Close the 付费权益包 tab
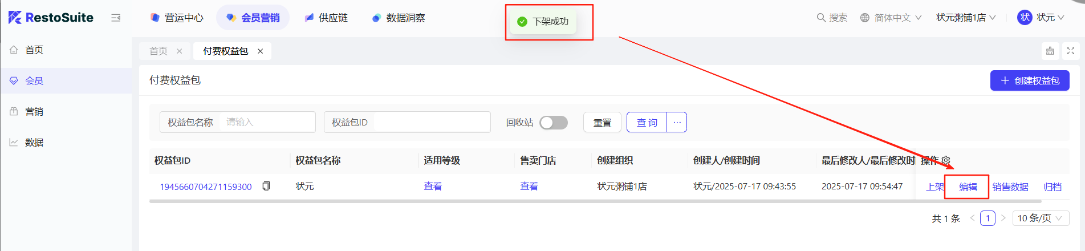The image size is (1085, 251). point(261,51)
